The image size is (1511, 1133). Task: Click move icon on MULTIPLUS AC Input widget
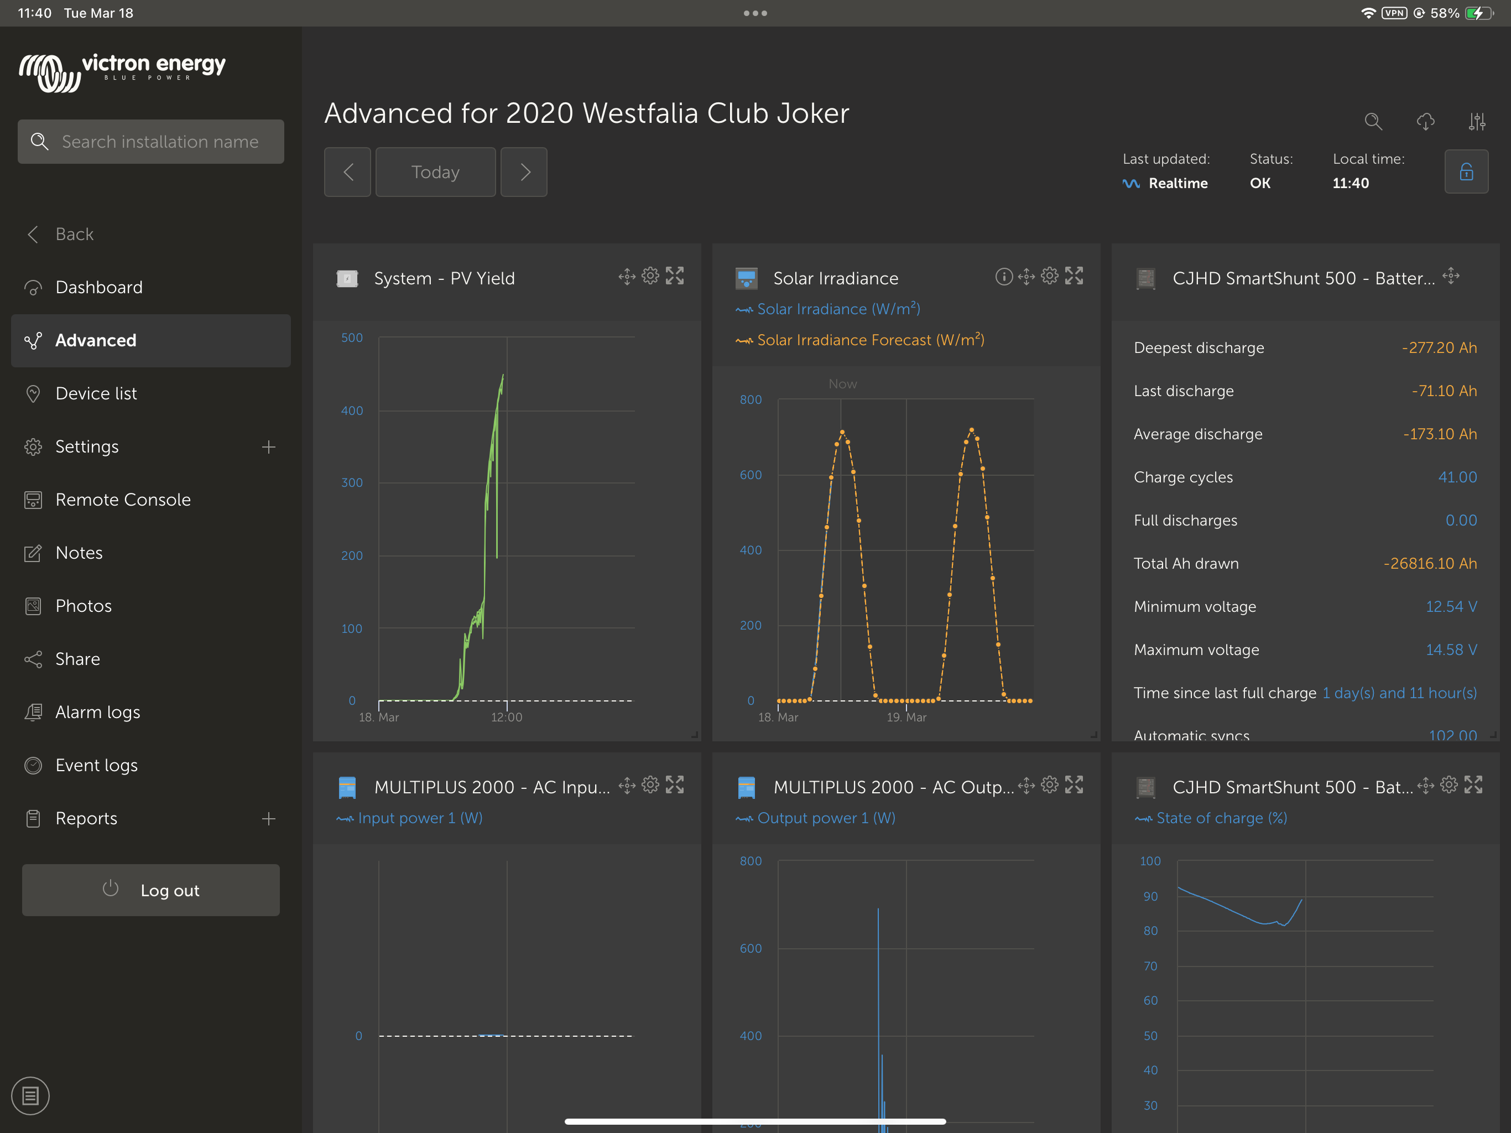pyautogui.click(x=627, y=786)
